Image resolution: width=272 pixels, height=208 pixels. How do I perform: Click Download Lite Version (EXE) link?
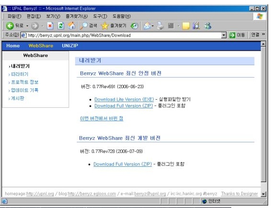click(x=124, y=99)
